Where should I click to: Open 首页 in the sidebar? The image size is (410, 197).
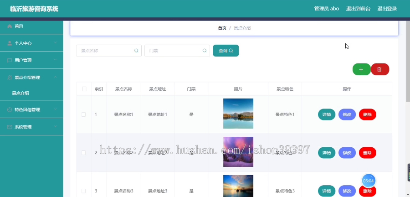[x=31, y=26]
